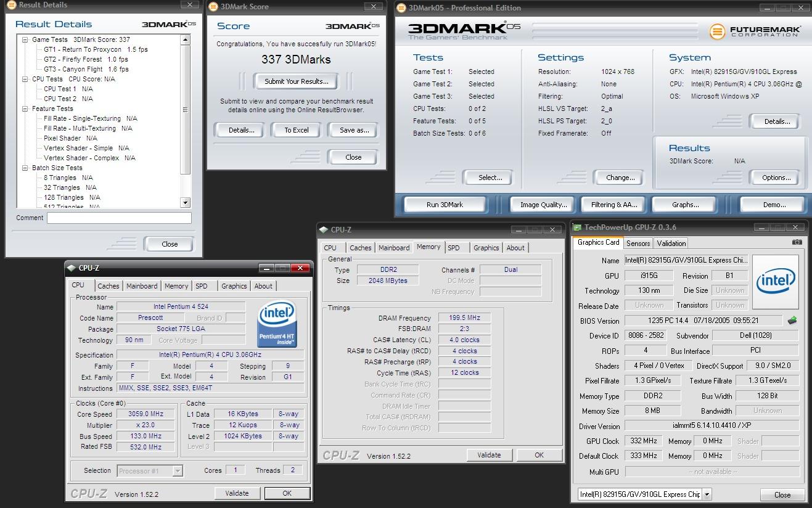Collapse the Batch Size Tests node
Image resolution: width=812 pixels, height=508 pixels.
(x=25, y=168)
